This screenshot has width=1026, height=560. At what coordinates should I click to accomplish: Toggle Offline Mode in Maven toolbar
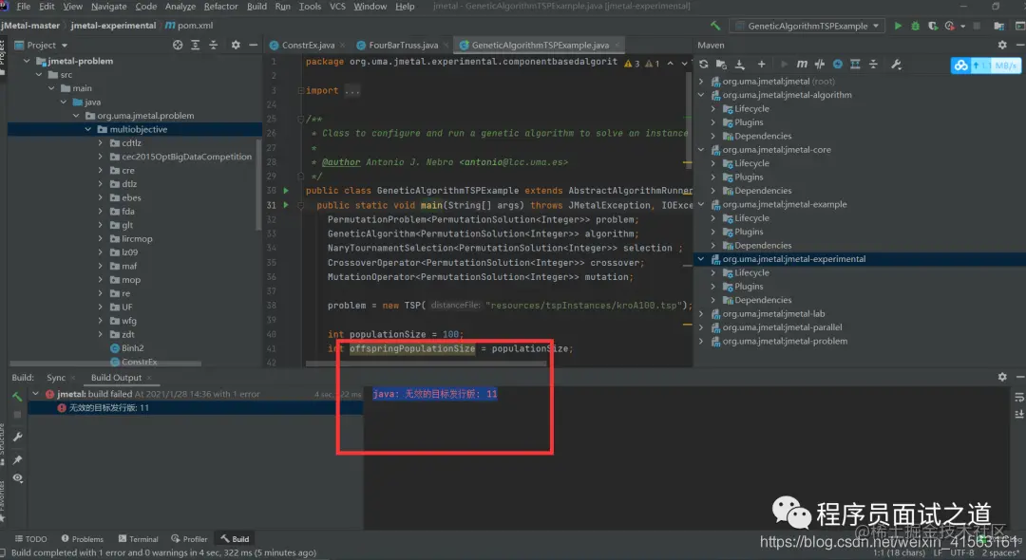pyautogui.click(x=820, y=64)
